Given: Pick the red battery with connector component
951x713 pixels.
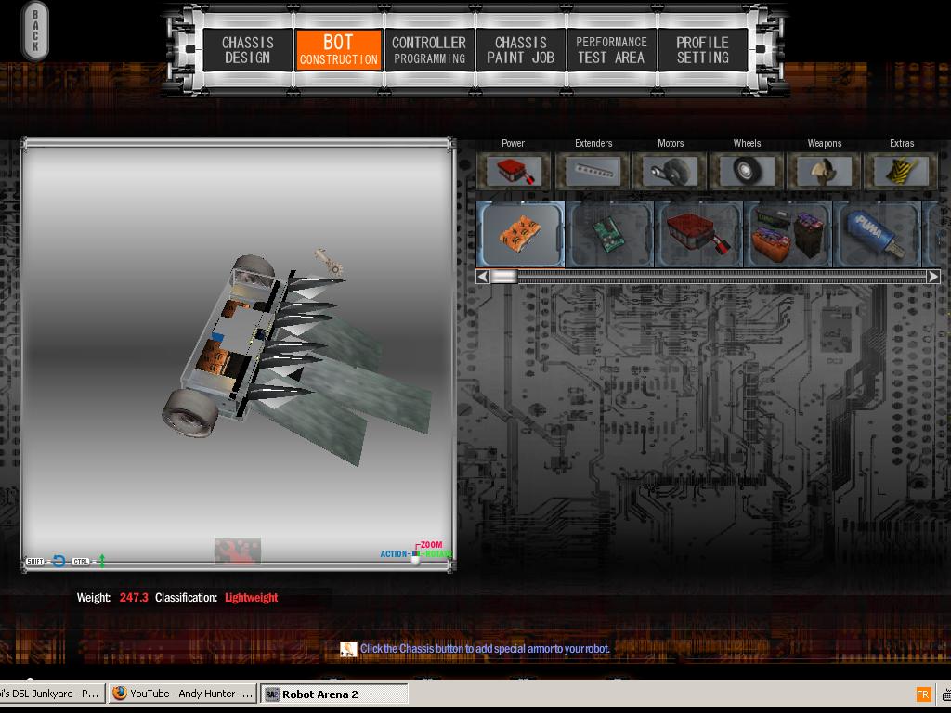Looking at the screenshot, I should click(698, 235).
